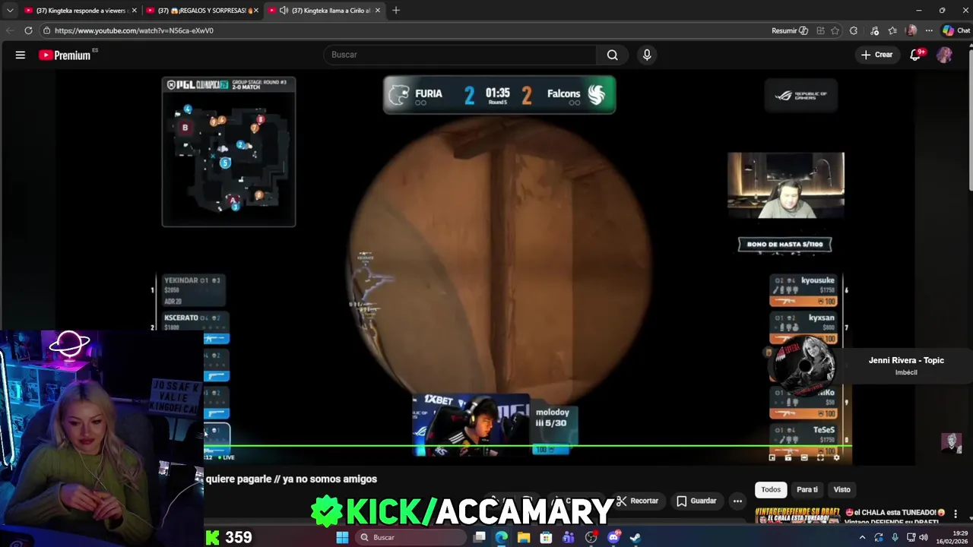Screen dimensions: 973x547
Task: Click the Recortar clip button
Action: 637,501
